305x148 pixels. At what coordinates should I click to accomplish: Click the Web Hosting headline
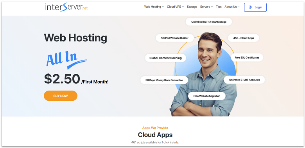pos(75,37)
